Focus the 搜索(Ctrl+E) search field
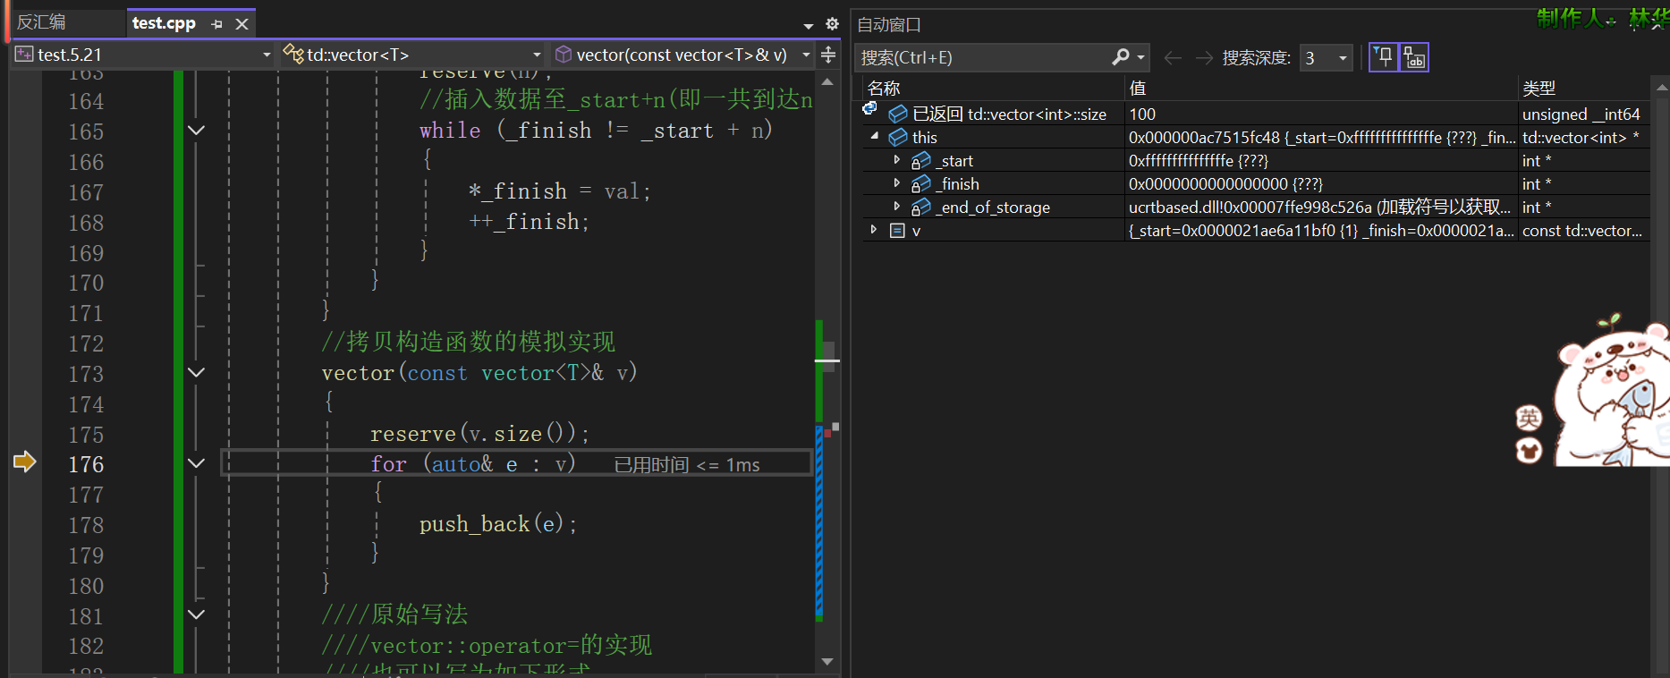The height and width of the screenshot is (678, 1670). click(983, 58)
